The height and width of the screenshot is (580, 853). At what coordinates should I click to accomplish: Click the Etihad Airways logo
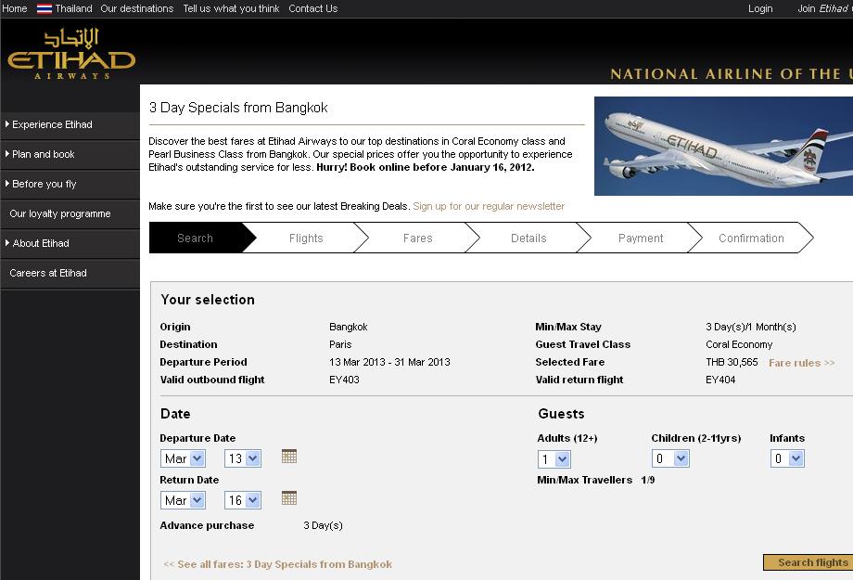[70, 54]
